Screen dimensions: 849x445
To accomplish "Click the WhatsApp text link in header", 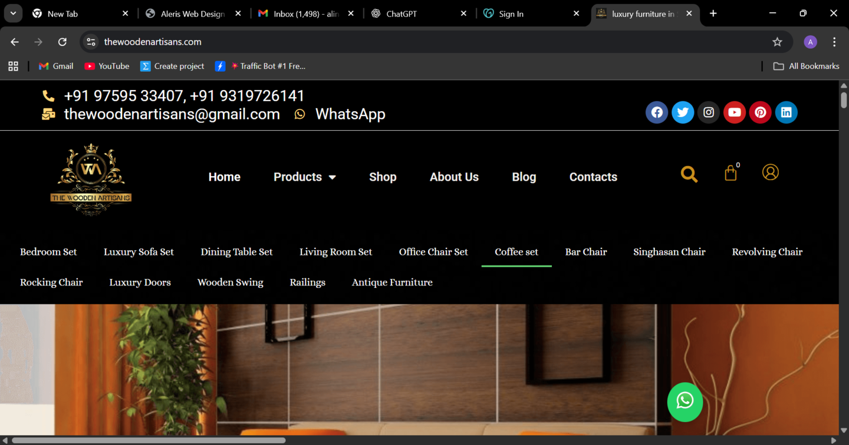I will pos(350,114).
